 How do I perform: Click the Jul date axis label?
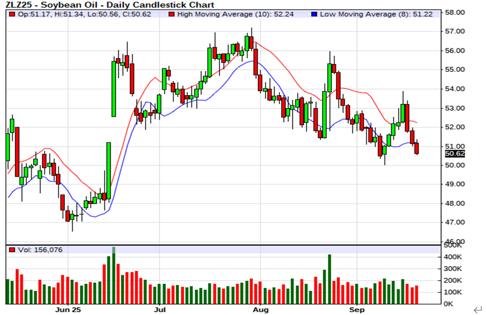[159, 310]
